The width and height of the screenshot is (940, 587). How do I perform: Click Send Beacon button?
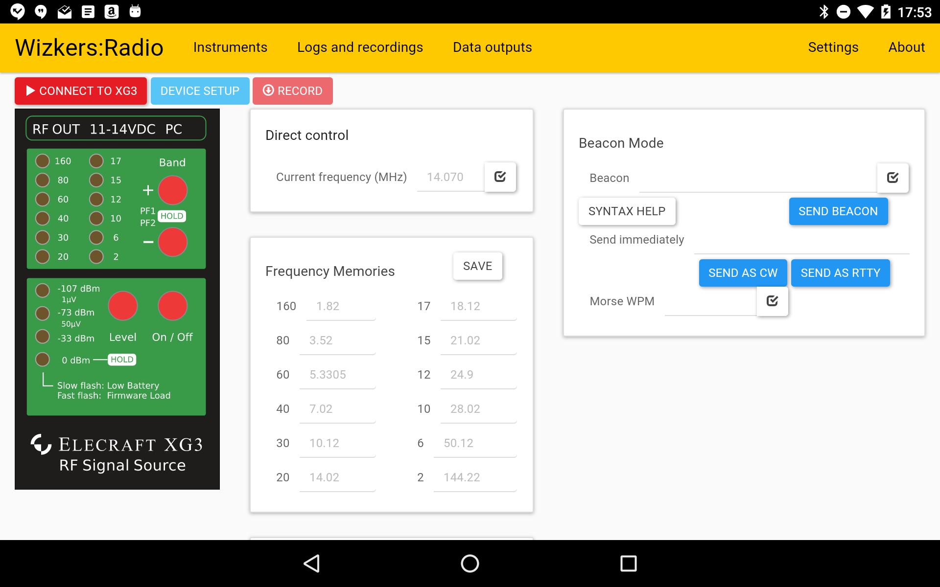point(838,211)
